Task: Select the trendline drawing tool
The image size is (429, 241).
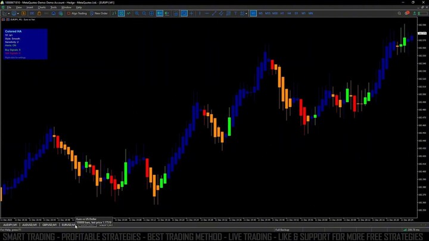Action: coord(214,13)
